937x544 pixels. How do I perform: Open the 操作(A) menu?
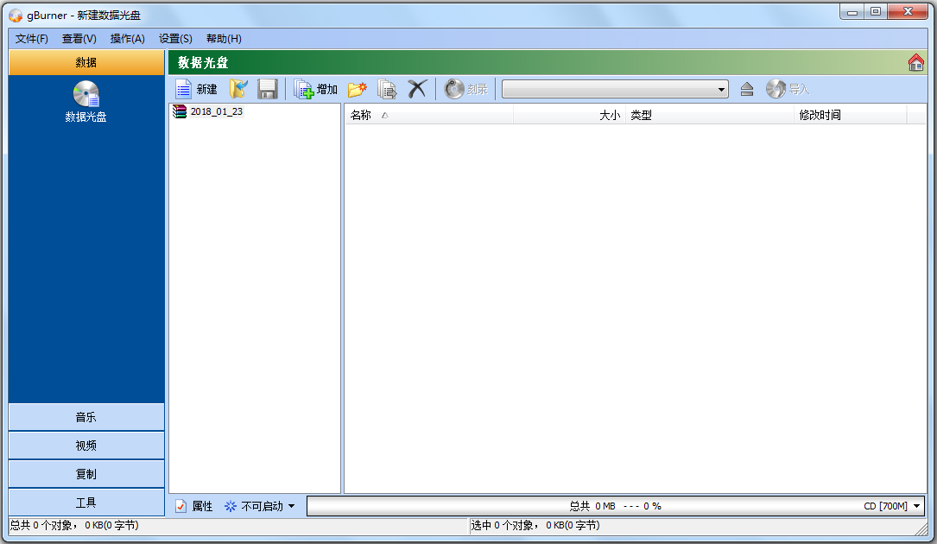pos(127,39)
